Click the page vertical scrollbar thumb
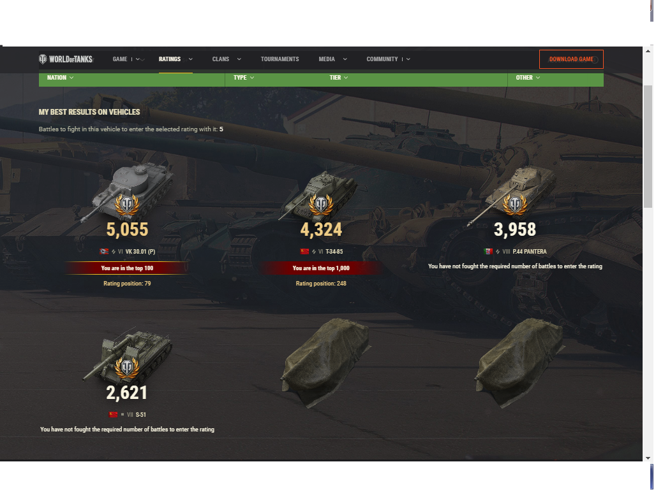This screenshot has width=656, height=492. point(648,146)
